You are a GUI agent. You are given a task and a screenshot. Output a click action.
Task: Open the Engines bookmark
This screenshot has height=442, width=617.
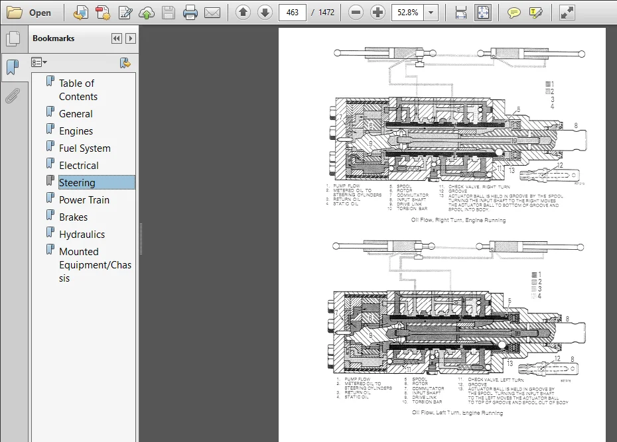(x=76, y=131)
